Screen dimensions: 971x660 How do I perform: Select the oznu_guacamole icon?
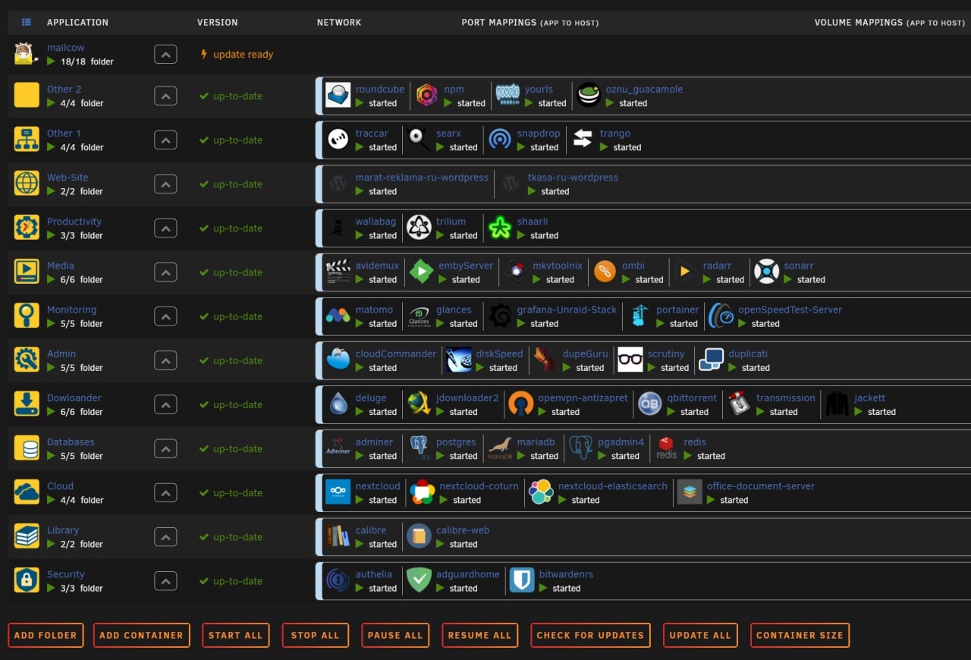(589, 95)
